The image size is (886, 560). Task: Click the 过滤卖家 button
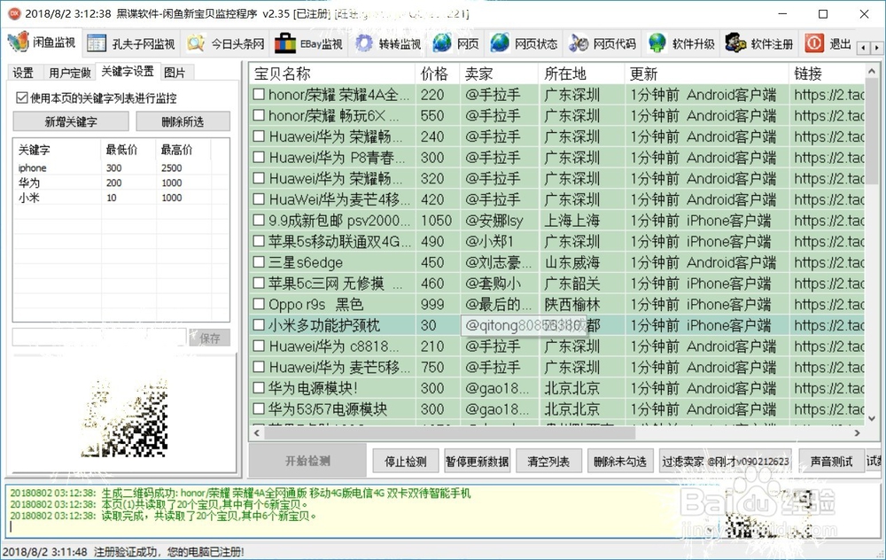[x=726, y=461]
